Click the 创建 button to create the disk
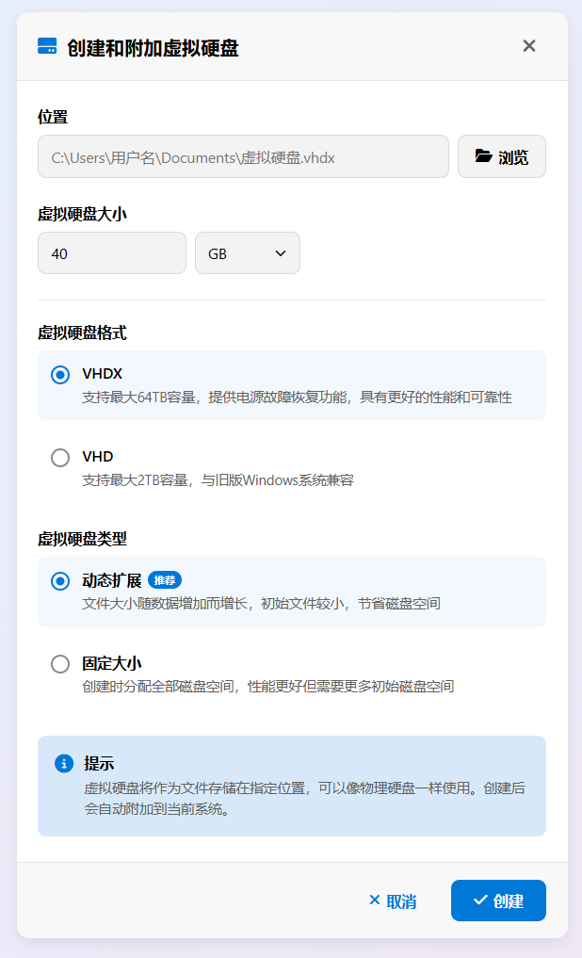 pos(498,901)
